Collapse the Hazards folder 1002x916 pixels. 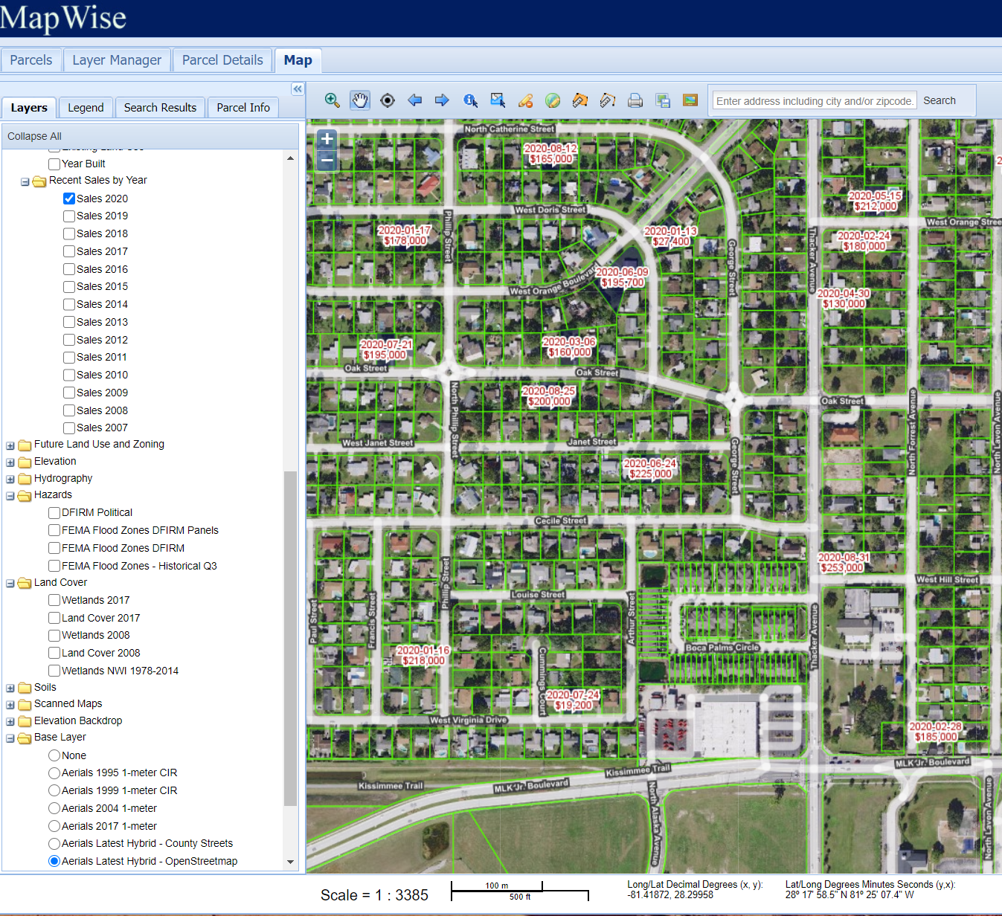click(10, 496)
